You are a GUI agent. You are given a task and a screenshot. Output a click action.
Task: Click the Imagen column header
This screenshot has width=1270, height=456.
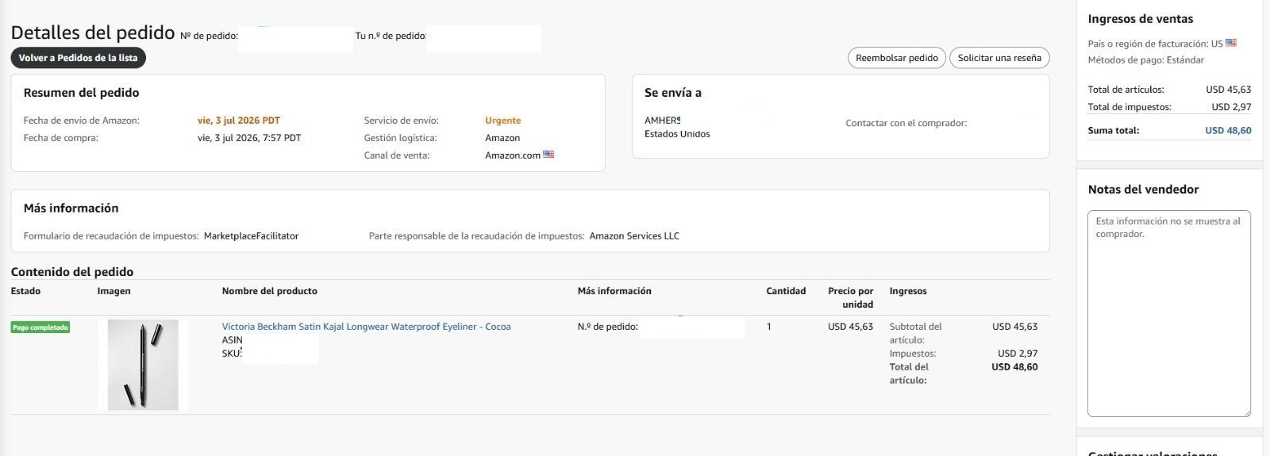click(x=114, y=291)
